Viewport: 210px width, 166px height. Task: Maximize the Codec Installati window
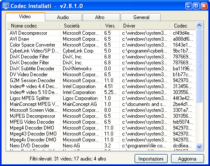click(196, 6)
